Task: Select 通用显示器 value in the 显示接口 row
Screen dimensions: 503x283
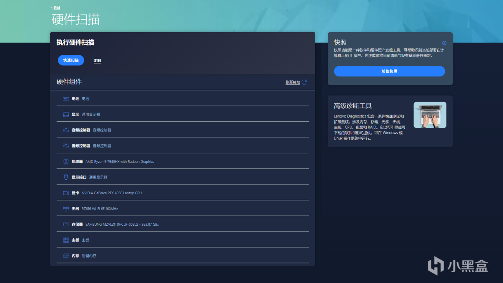Action: [x=98, y=177]
